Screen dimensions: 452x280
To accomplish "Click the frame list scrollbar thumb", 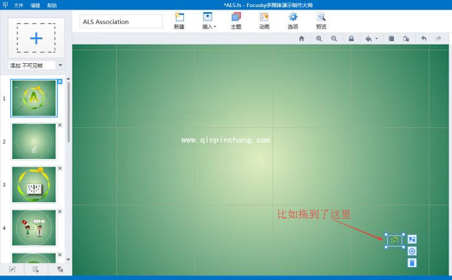I will pyautogui.click(x=68, y=112).
